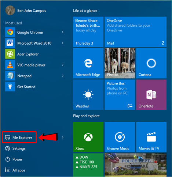Open the Photos tile with puppies
Image resolution: width=172 pixels, height=177 pixels.
120,63
